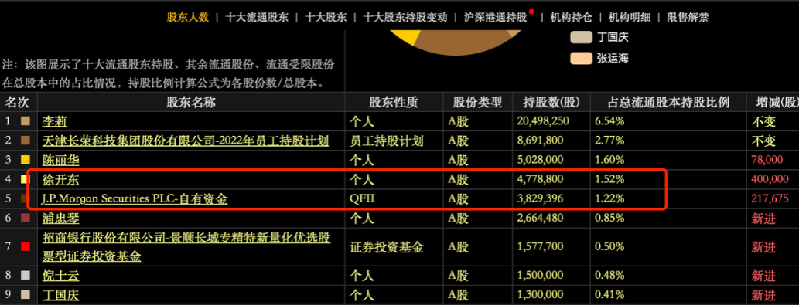Screen dimensions: 799x305
Task: Click color swatch beside 李莉
Action: tap(26, 121)
